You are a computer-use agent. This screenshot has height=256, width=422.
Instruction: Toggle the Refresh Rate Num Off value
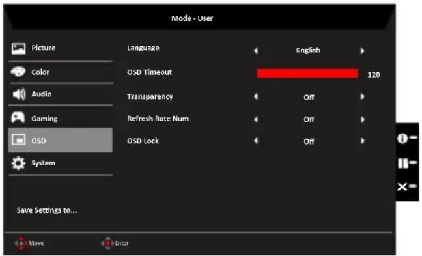tap(309, 119)
